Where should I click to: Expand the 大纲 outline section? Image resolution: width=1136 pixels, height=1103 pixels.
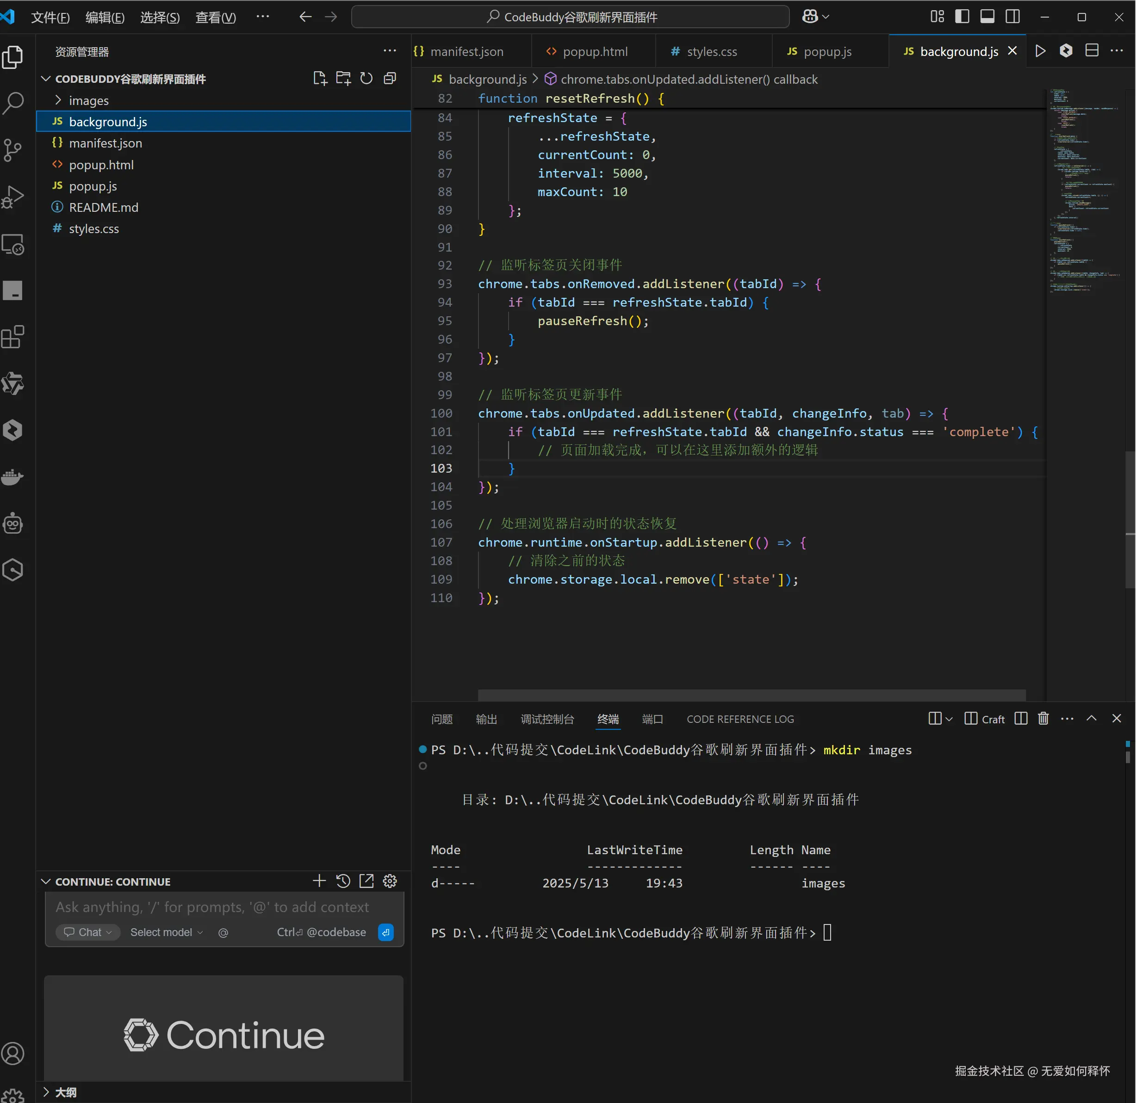coord(65,1092)
